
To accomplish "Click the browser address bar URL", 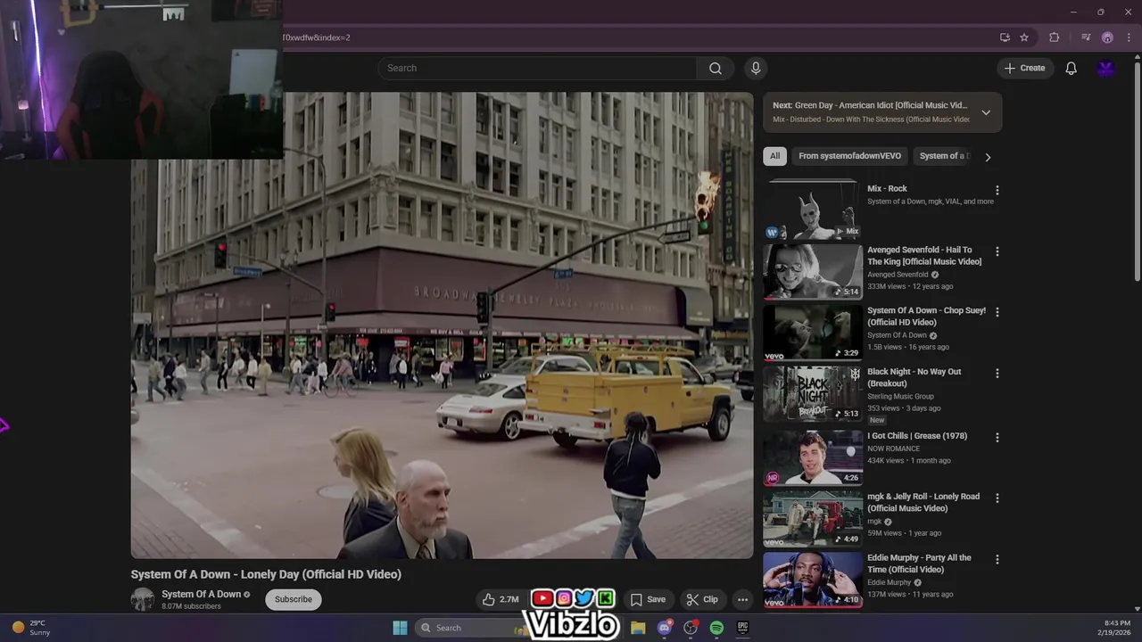I will click(x=317, y=37).
